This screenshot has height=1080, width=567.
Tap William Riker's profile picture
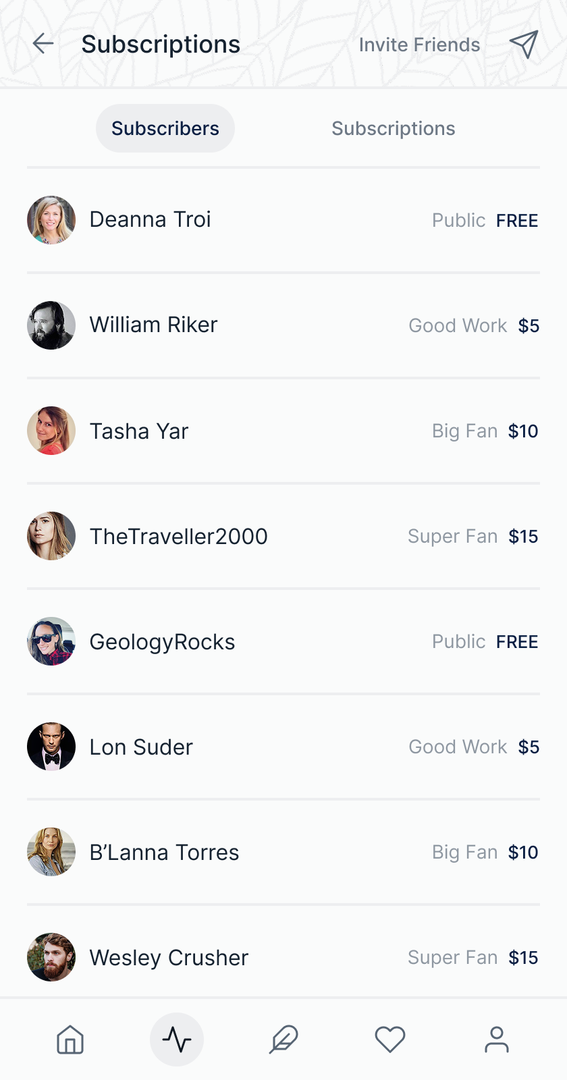click(x=51, y=325)
